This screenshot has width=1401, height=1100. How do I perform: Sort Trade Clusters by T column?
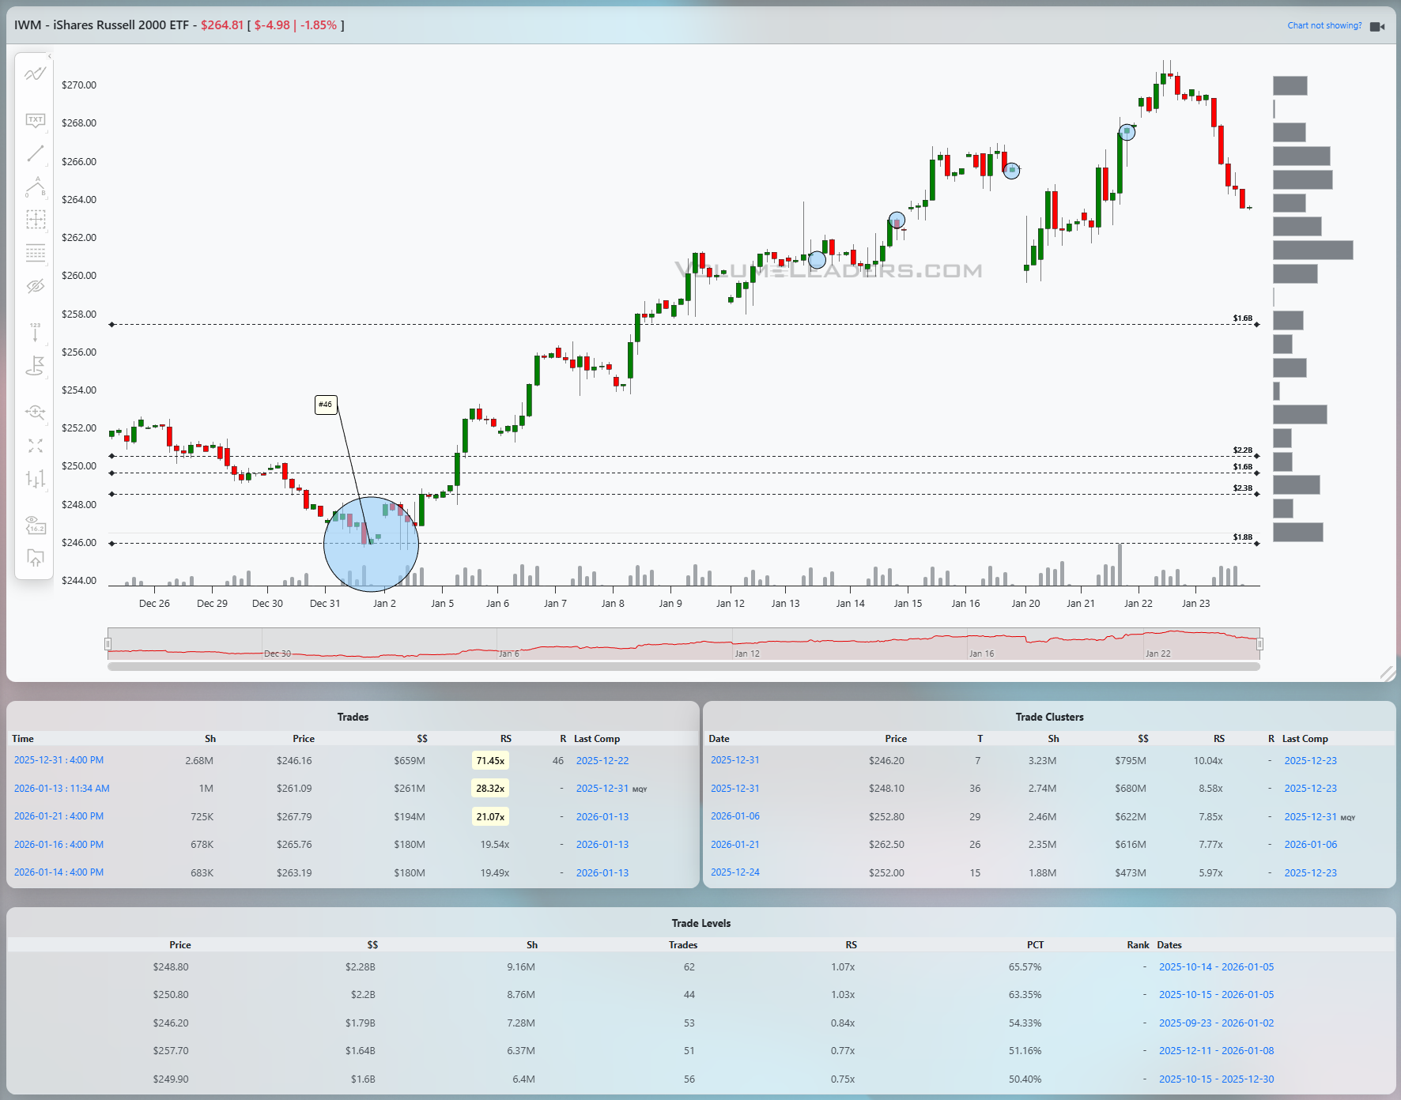pyautogui.click(x=980, y=739)
